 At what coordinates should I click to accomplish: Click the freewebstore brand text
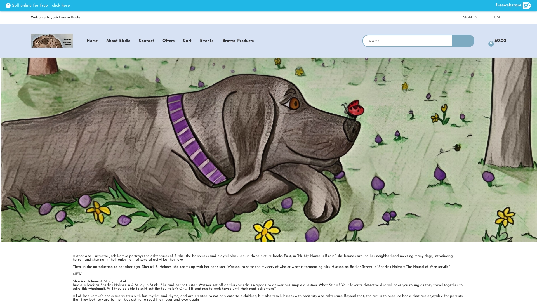tap(508, 5)
